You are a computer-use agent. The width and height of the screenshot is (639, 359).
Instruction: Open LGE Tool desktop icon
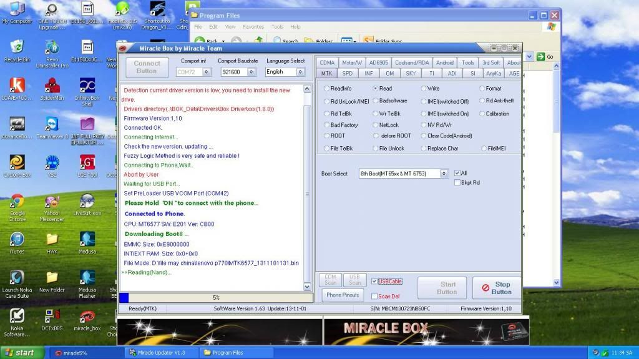pyautogui.click(x=87, y=166)
